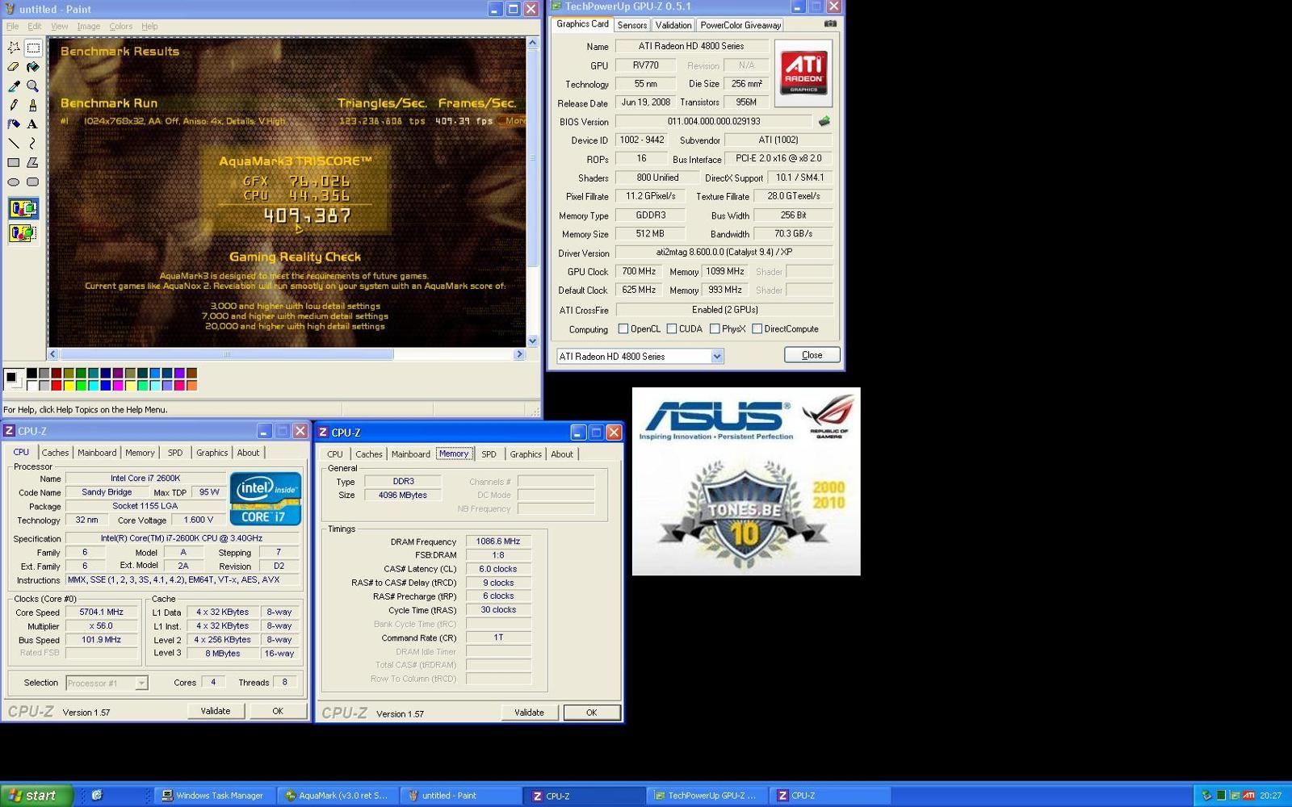Switch to the Sensors tab in GPU-Z
This screenshot has width=1292, height=807.
(631, 25)
